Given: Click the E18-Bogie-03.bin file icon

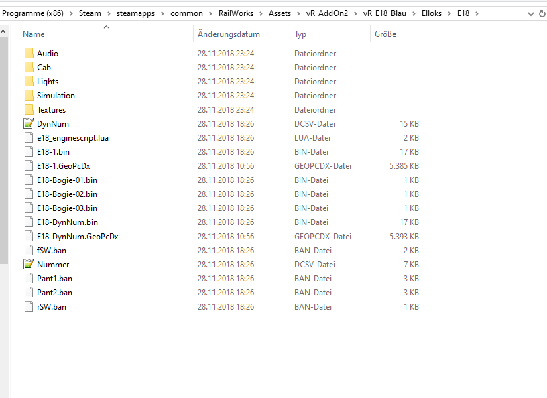Looking at the screenshot, I should (x=29, y=208).
